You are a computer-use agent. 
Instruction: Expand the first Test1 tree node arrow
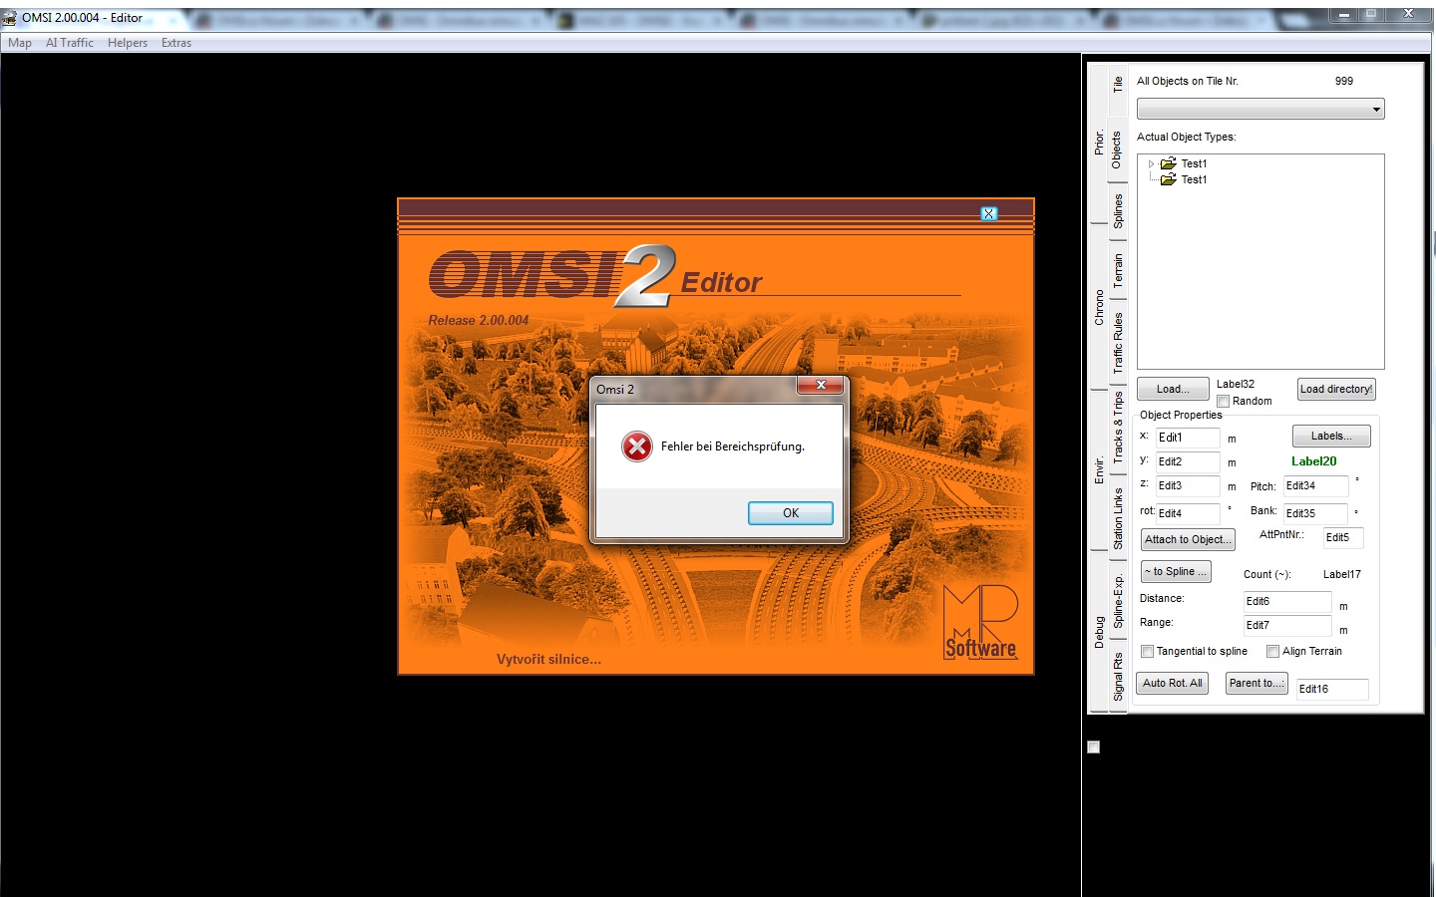[1151, 163]
